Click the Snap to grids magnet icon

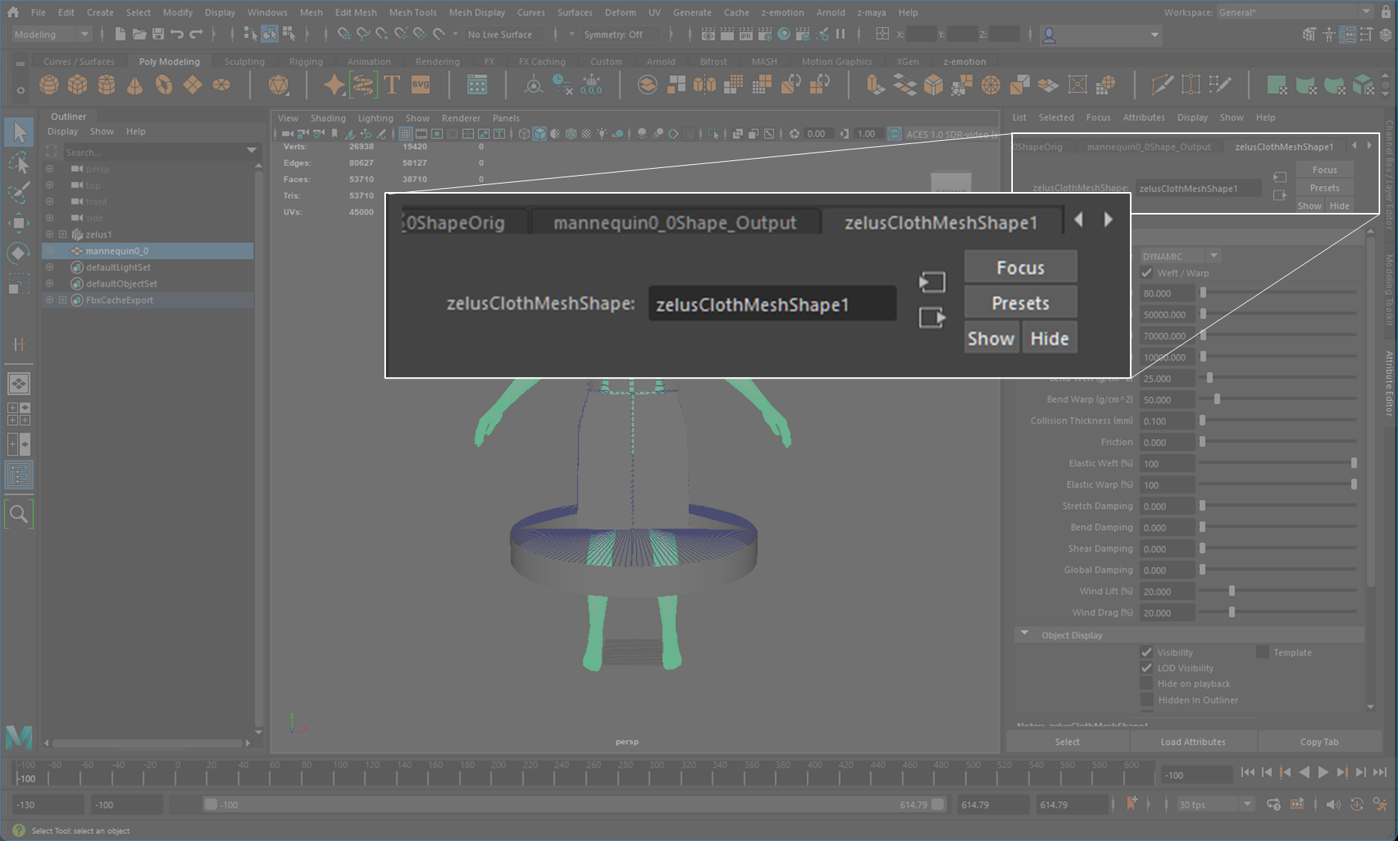tap(344, 34)
